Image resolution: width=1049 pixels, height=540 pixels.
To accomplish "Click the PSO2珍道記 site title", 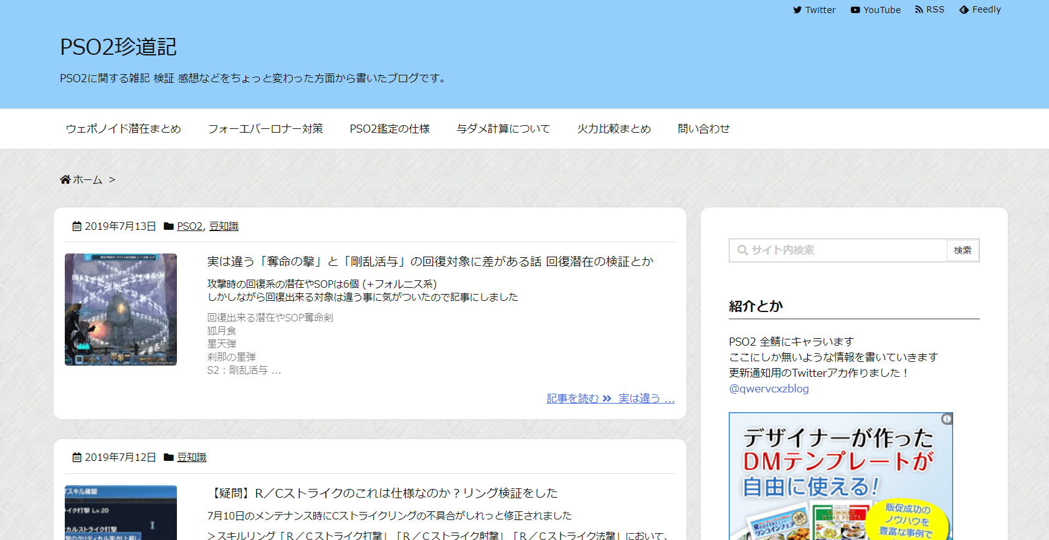I will (118, 47).
